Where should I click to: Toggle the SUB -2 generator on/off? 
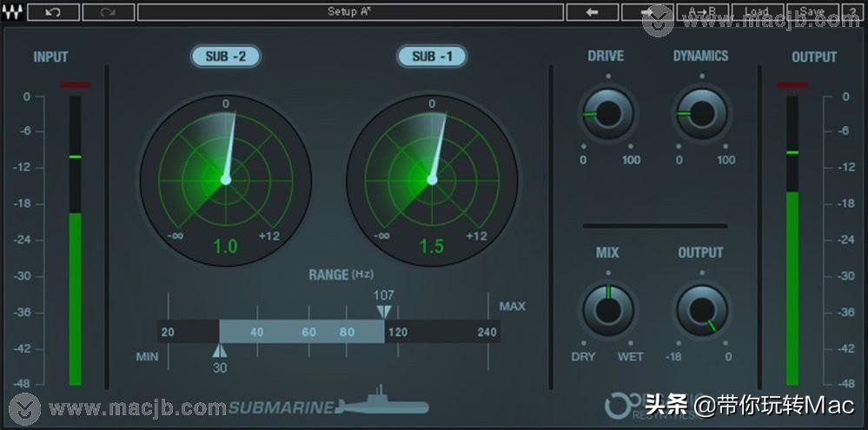(225, 56)
